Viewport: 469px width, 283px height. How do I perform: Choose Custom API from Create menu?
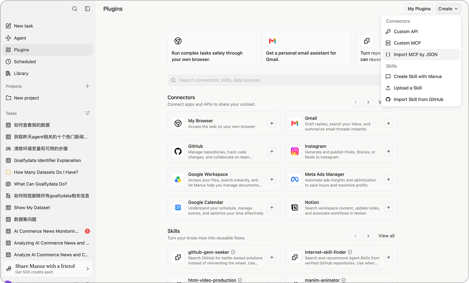(x=421, y=32)
